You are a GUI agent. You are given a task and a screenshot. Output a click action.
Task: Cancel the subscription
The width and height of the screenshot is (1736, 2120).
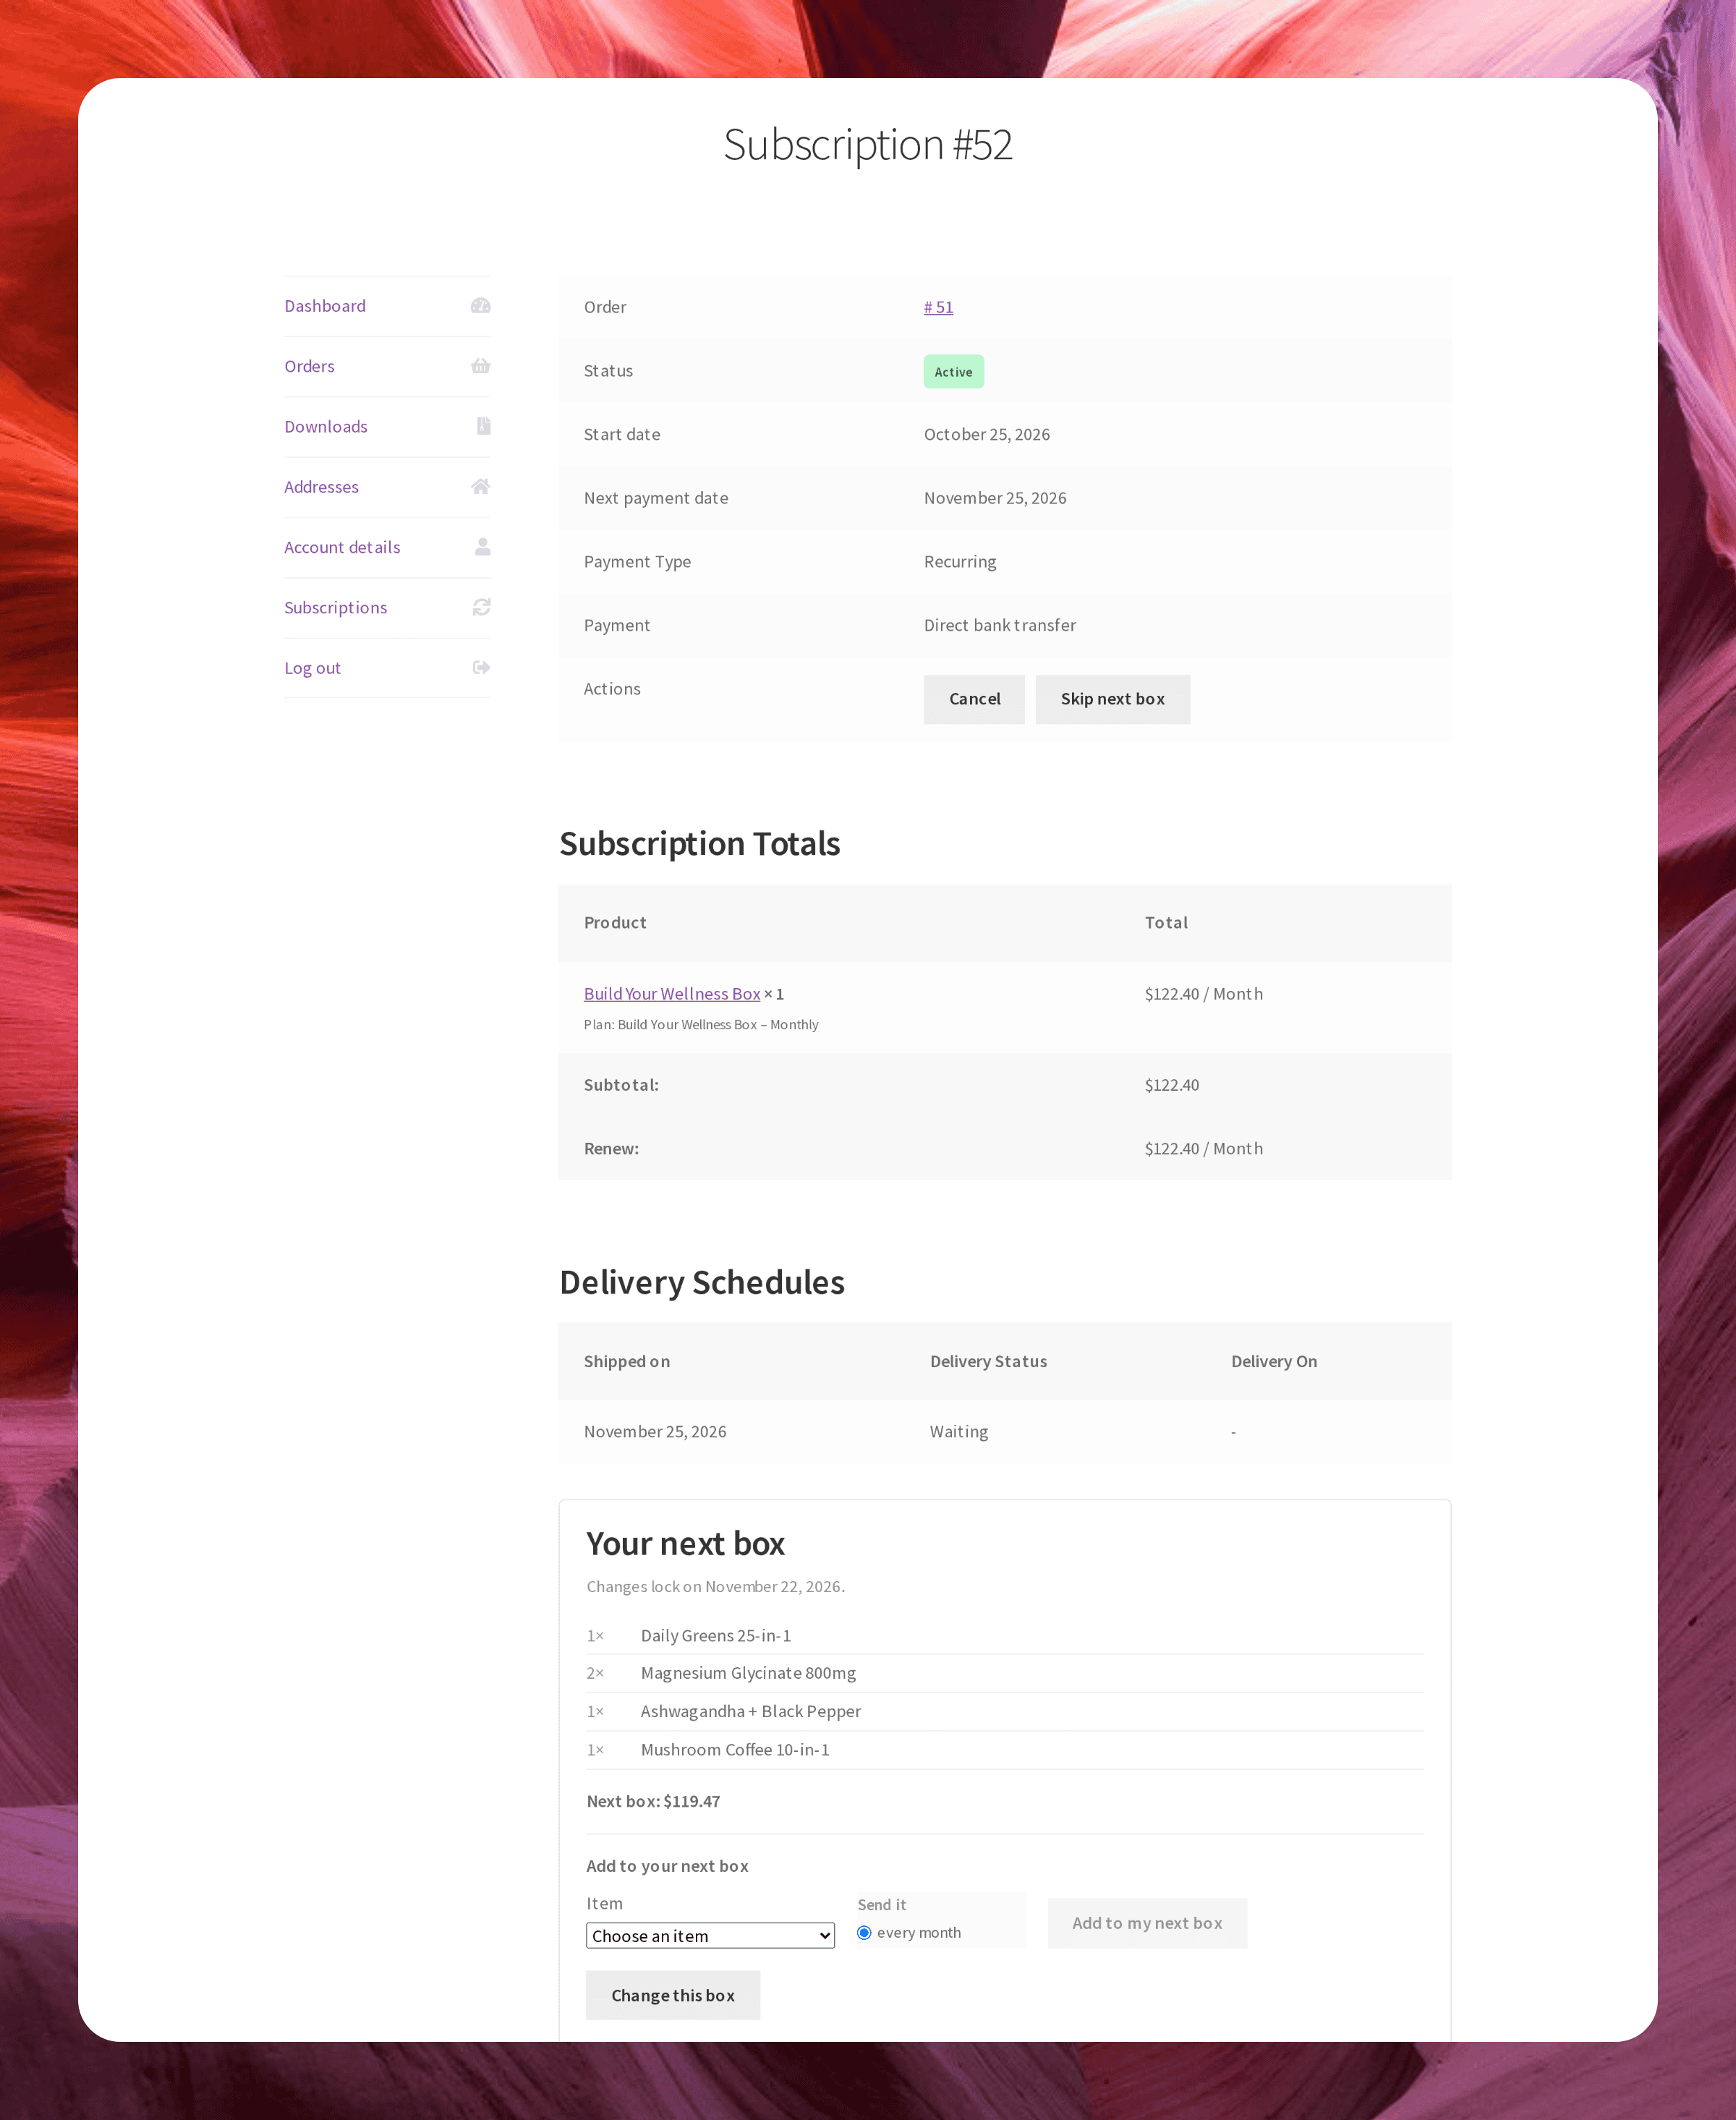point(974,699)
